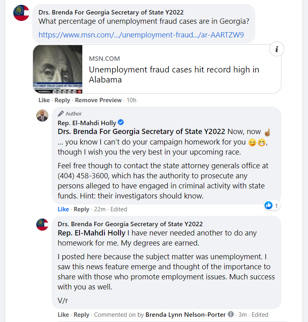Screen dimensions: 308x322
Task: Click the Georgia flag avatar on Brenda's reply
Action: pos(42,225)
